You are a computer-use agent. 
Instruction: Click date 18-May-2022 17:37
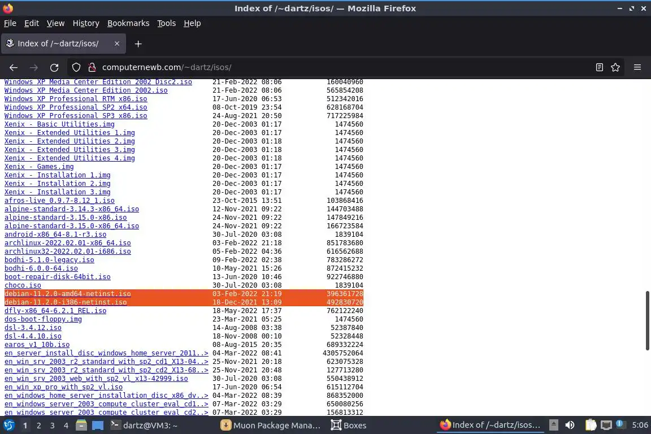247,311
